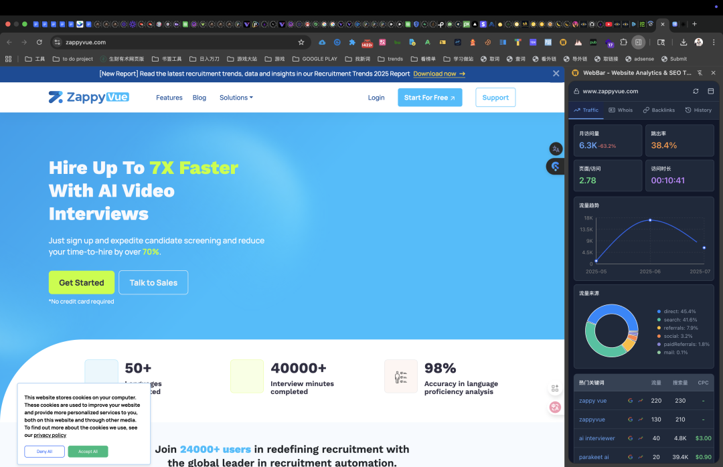The width and height of the screenshot is (723, 467).
Task: Click the 'Submit' bookmark
Action: pos(674,59)
